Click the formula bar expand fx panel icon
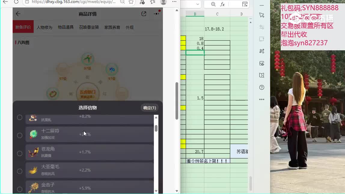The image size is (345, 194). [x=245, y=4]
